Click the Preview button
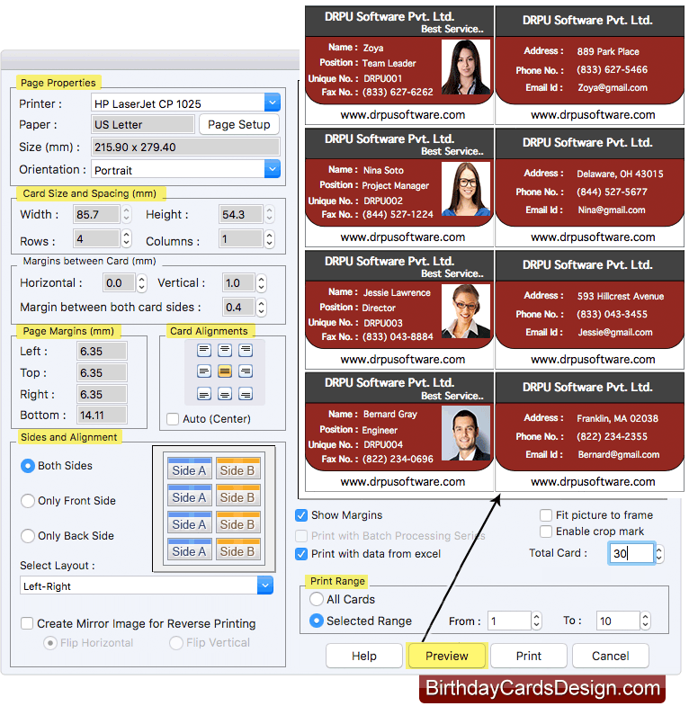Image resolution: width=689 pixels, height=706 pixels. click(447, 656)
